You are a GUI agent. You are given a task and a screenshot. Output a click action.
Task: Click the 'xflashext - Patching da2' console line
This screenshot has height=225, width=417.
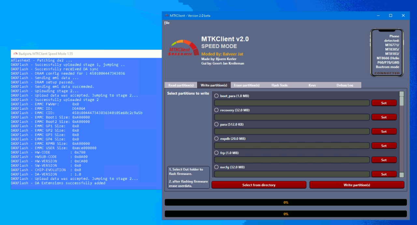coord(41,60)
